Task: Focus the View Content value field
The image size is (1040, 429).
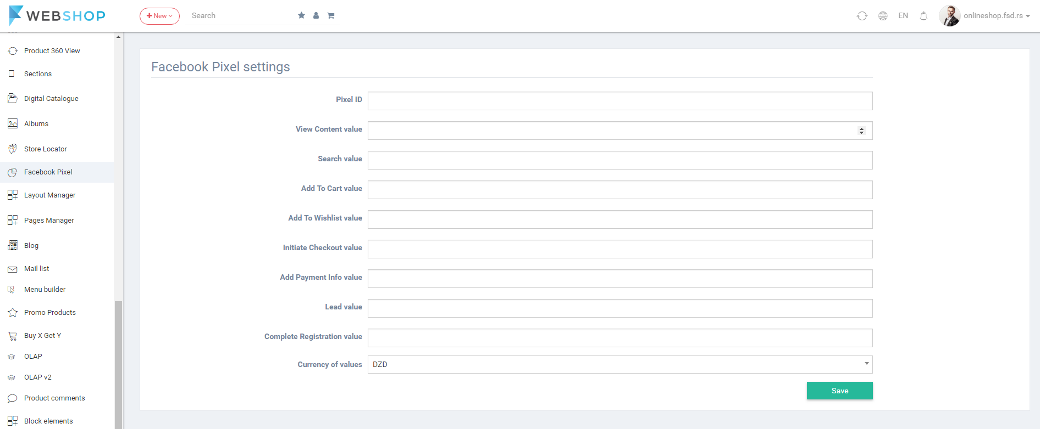Action: tap(620, 131)
